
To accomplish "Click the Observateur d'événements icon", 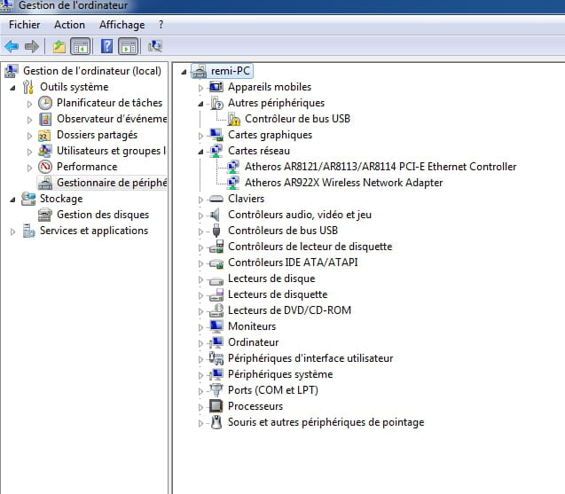I will point(45,119).
